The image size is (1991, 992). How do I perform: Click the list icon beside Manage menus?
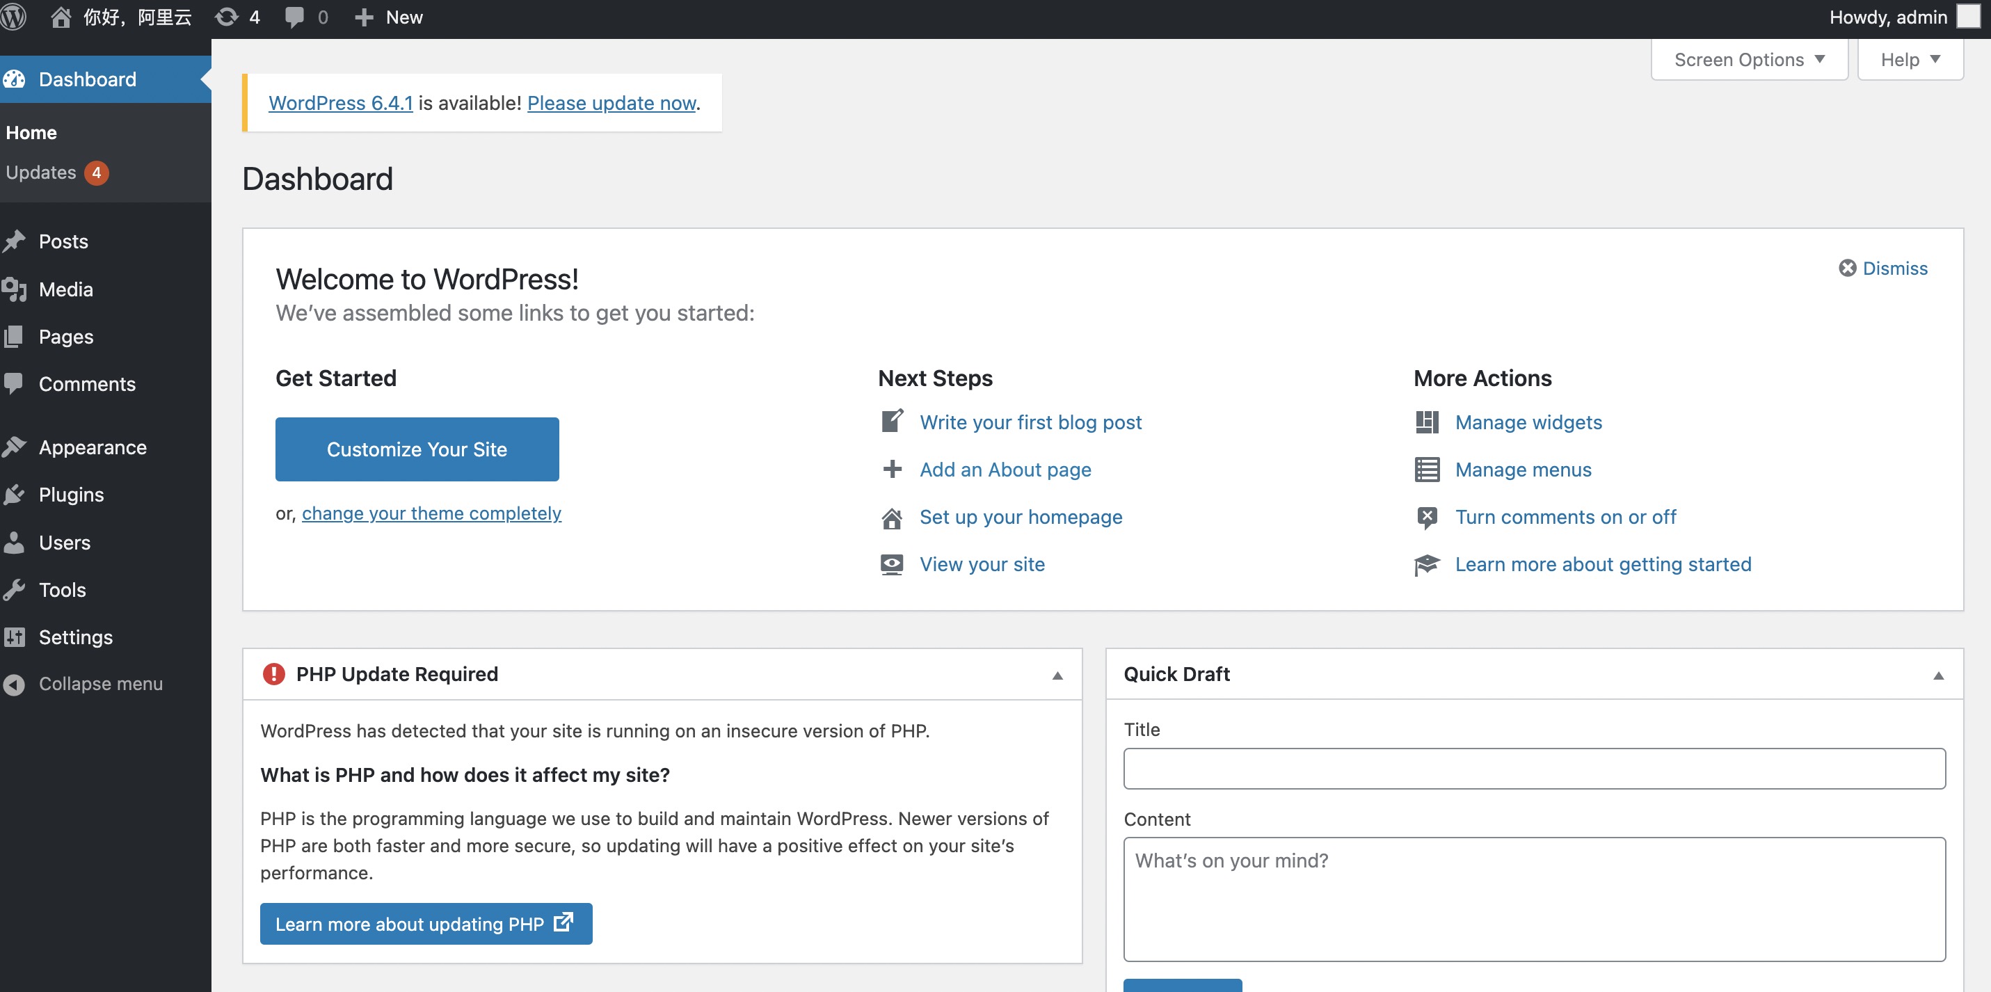pyautogui.click(x=1427, y=469)
